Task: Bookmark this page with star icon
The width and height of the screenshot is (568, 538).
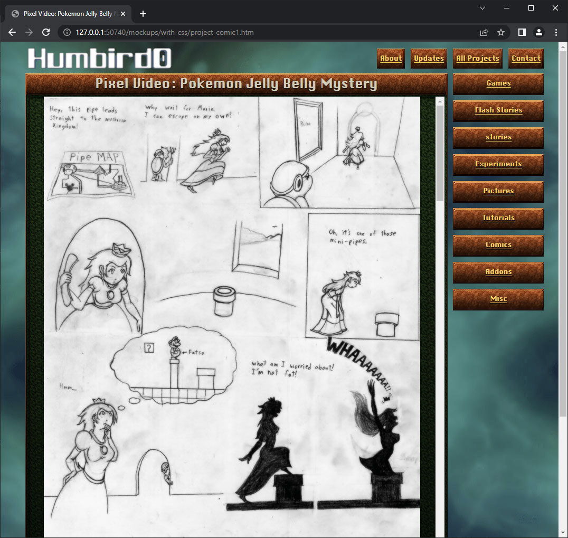Action: point(501,32)
